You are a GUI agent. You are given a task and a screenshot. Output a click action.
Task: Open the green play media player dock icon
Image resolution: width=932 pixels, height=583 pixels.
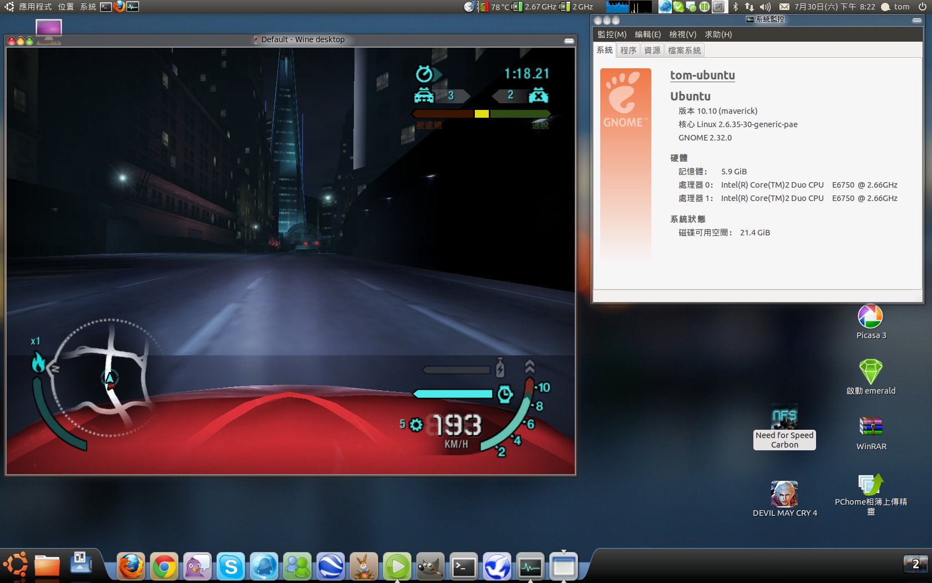point(397,567)
